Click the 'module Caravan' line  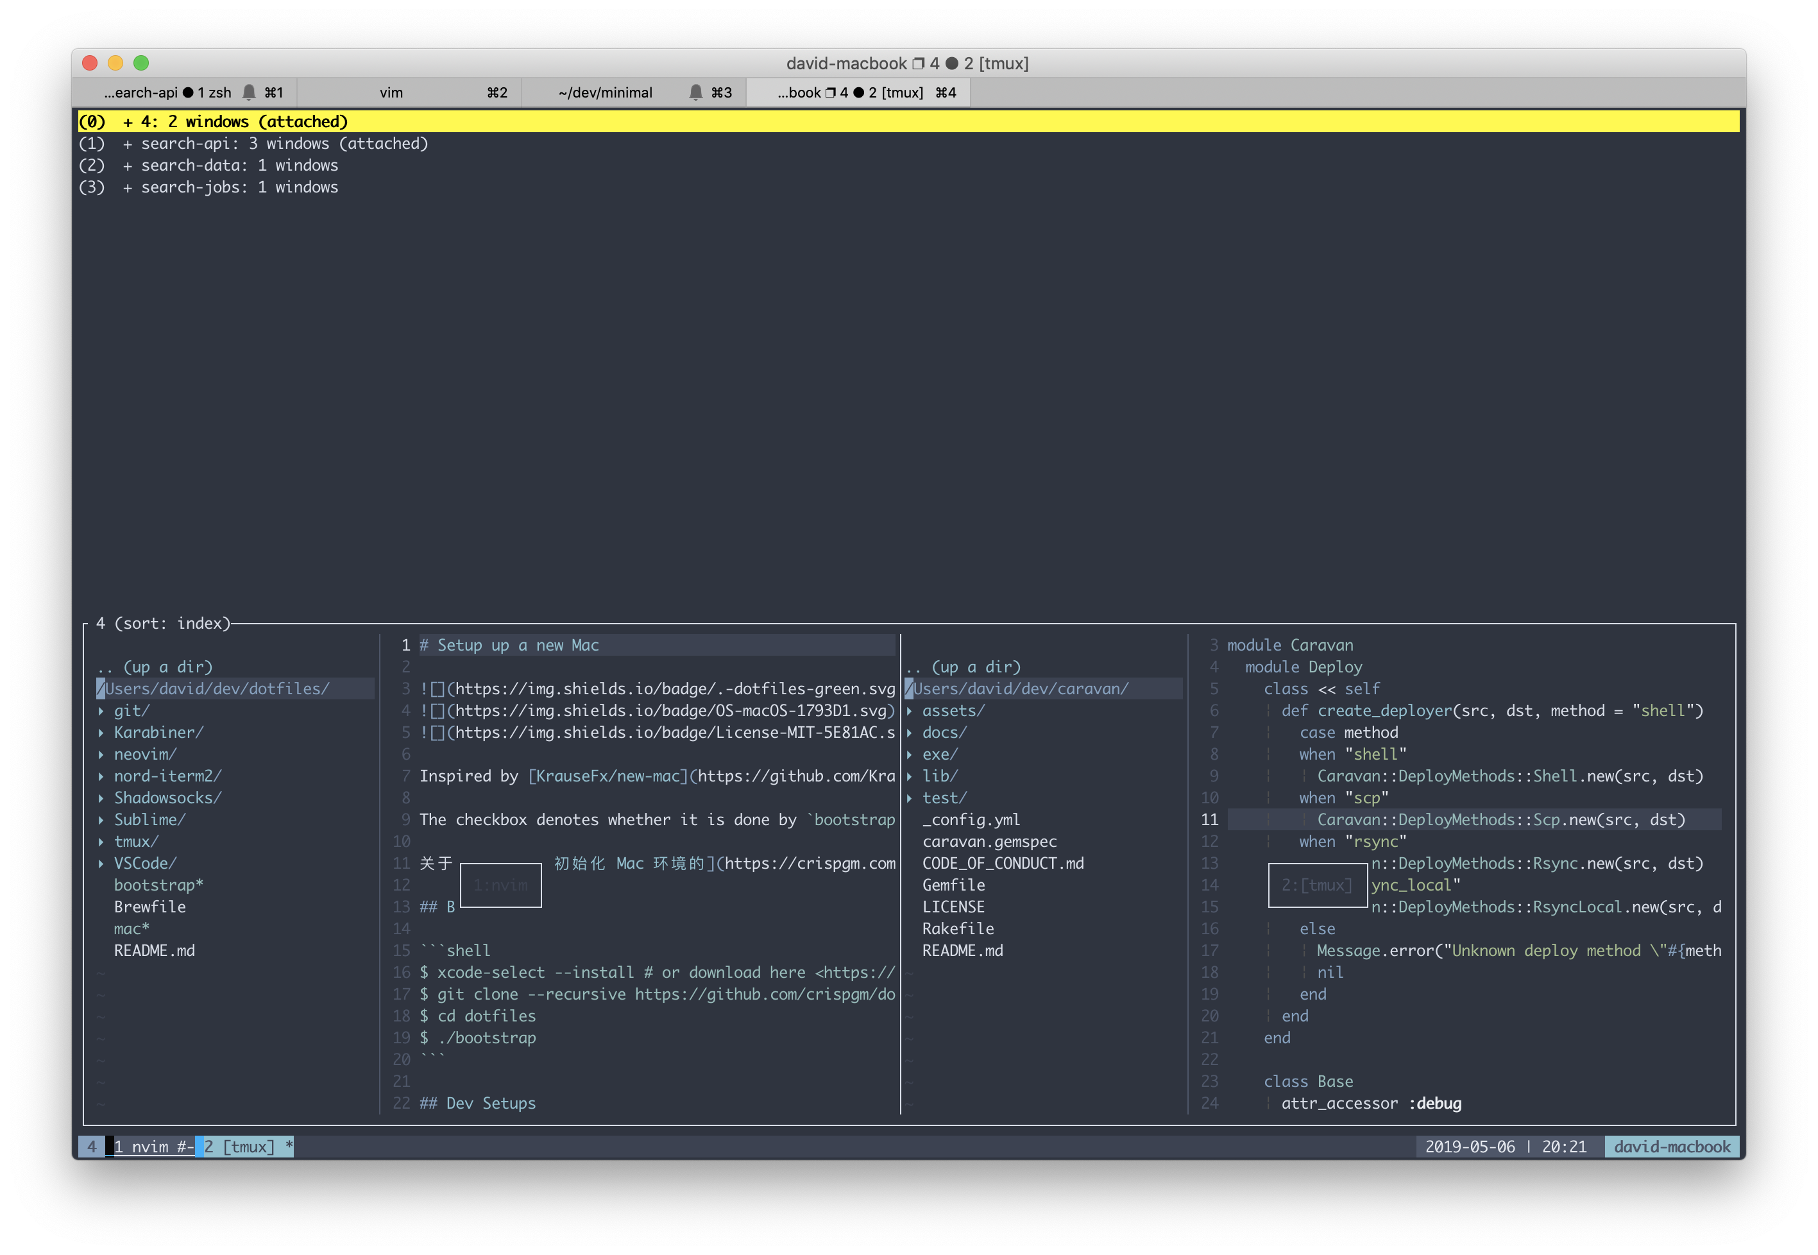point(1290,645)
